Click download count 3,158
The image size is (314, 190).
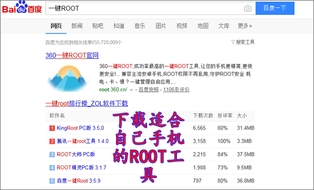pyautogui.click(x=199, y=141)
